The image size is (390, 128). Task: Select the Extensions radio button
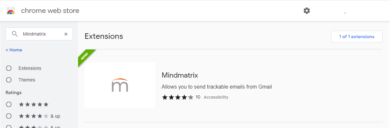[x=9, y=68]
